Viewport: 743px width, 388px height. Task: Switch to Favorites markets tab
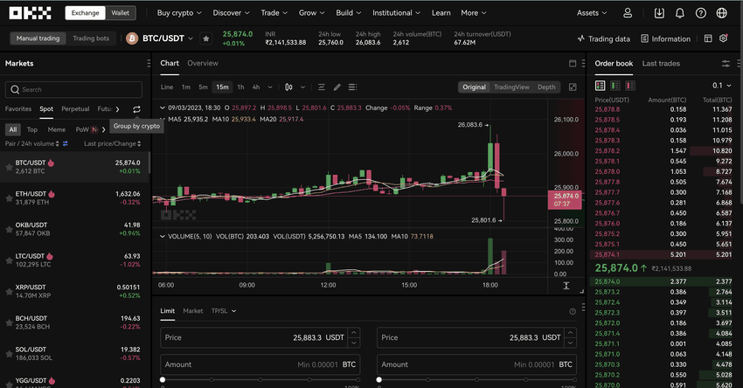[18, 109]
